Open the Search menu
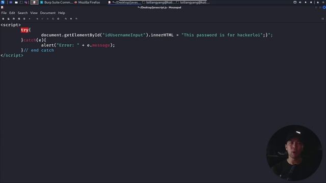The image size is (326, 183). click(22, 13)
